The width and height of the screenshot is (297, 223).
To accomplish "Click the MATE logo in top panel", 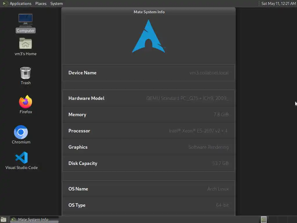I will [x=5, y=3].
